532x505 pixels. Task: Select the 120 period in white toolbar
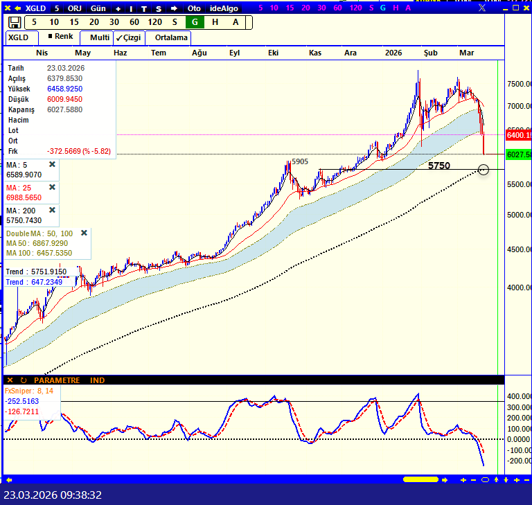point(154,22)
